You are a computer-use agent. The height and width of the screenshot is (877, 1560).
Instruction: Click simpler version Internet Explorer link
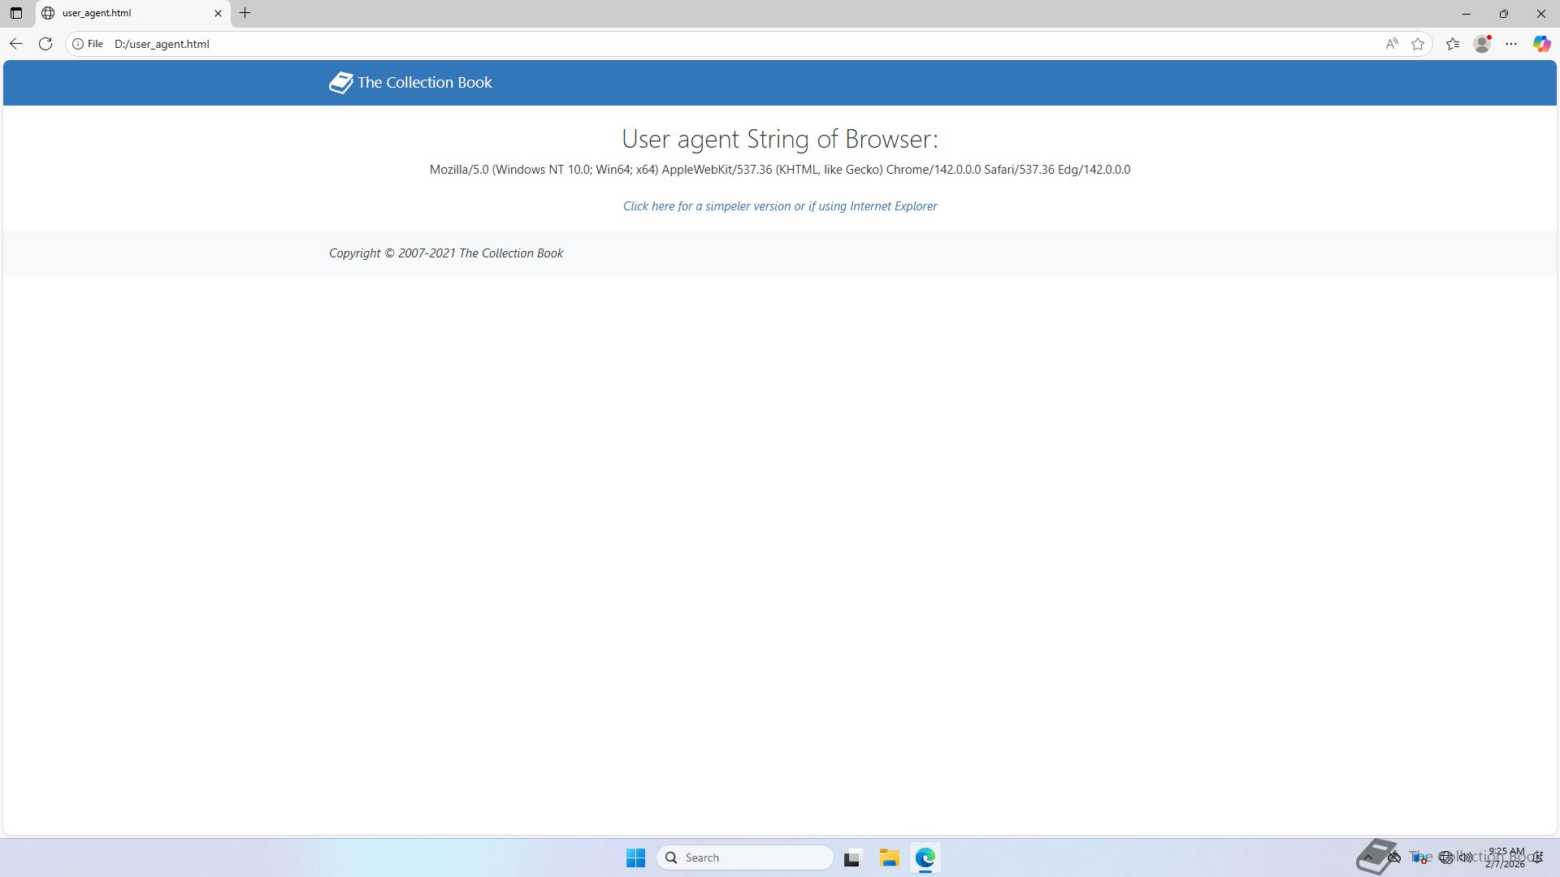[x=779, y=206]
